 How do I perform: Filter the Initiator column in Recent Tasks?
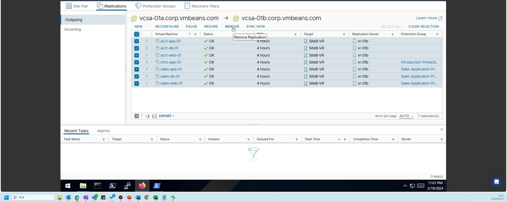point(248,139)
